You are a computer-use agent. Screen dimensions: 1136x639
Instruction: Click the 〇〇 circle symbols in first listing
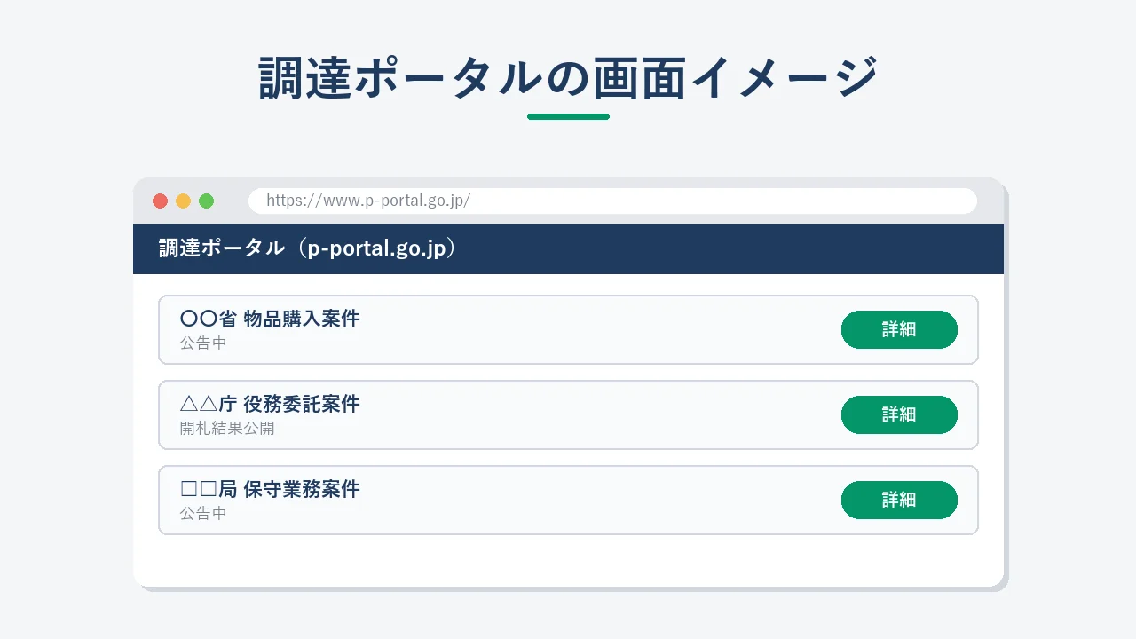[199, 319]
